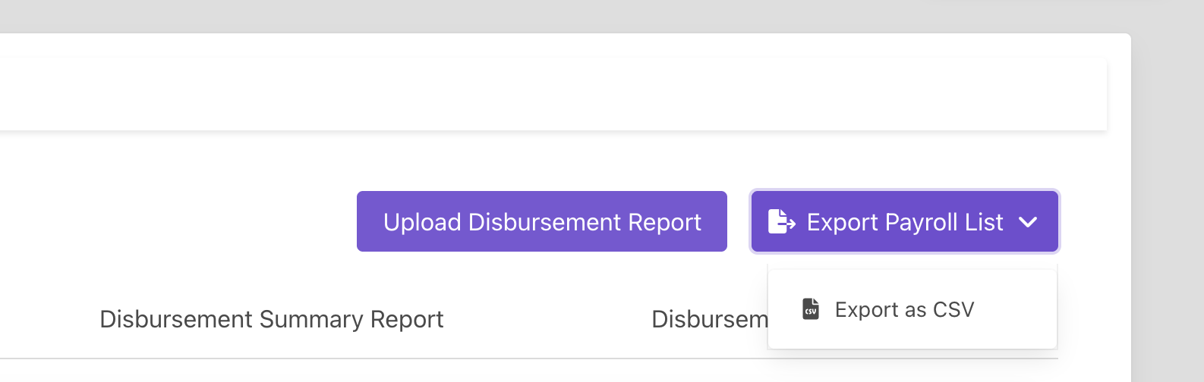The width and height of the screenshot is (1204, 382).
Task: Select Export as CSV option
Action: pyautogui.click(x=912, y=309)
